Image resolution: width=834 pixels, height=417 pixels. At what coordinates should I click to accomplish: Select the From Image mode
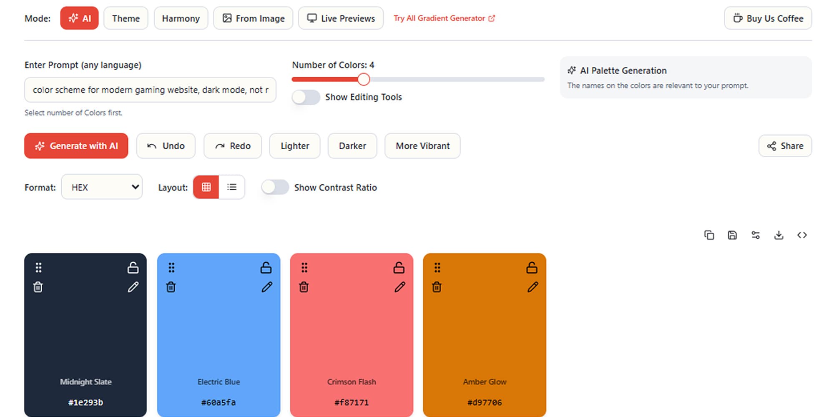(x=253, y=18)
